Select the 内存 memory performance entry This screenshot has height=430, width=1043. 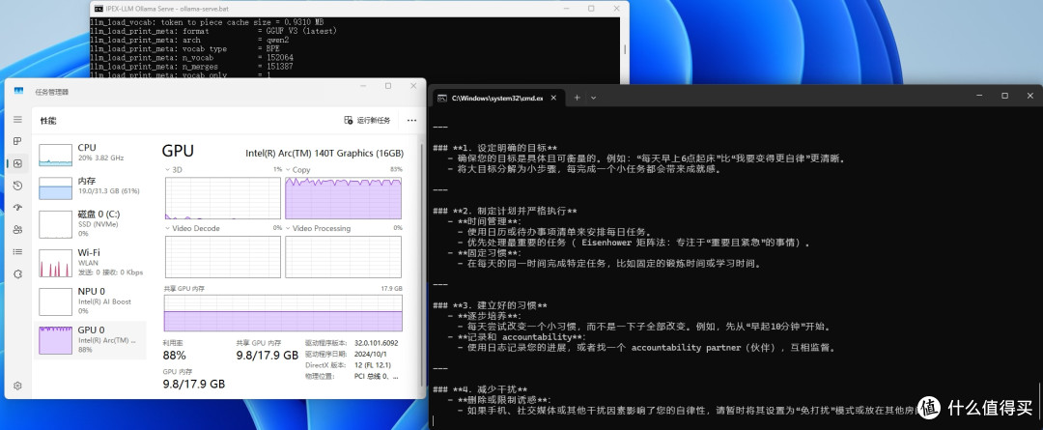pyautogui.click(x=92, y=188)
